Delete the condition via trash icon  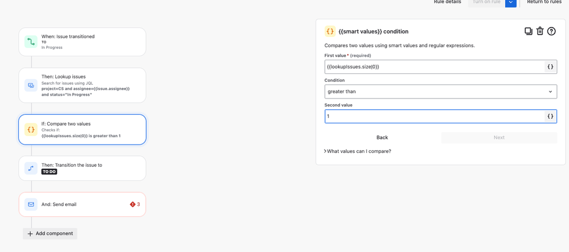pyautogui.click(x=540, y=31)
